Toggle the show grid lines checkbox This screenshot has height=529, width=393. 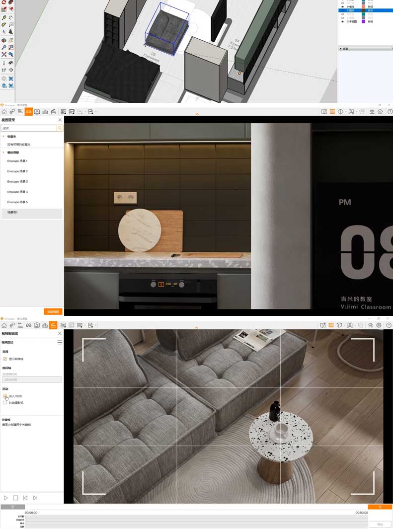(x=5, y=359)
